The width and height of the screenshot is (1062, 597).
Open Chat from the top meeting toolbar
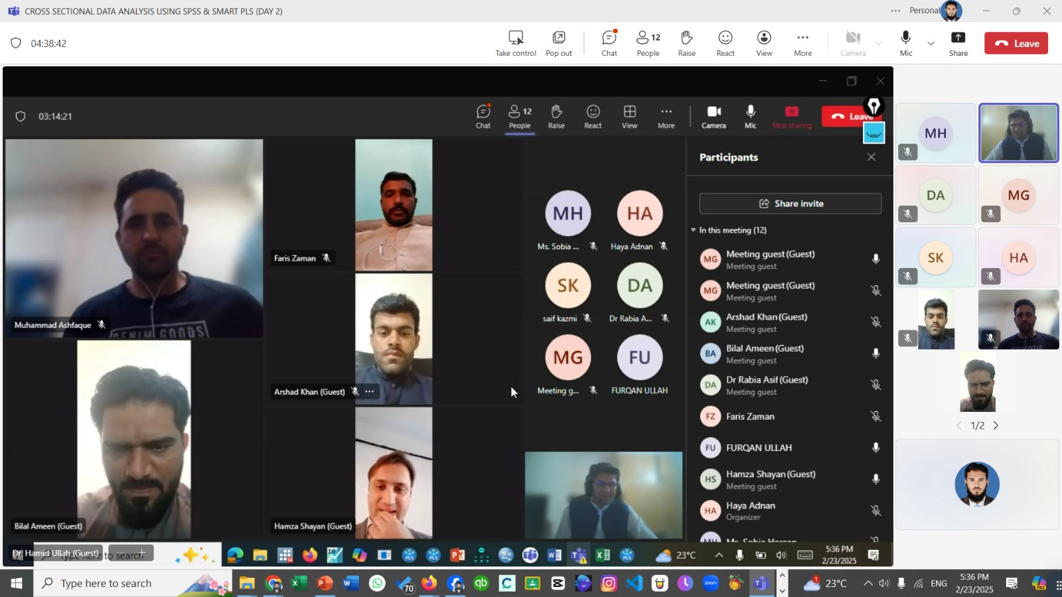pos(609,44)
